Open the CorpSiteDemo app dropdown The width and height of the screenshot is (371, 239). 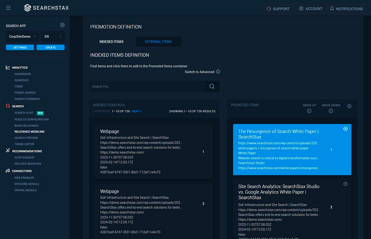click(22, 37)
